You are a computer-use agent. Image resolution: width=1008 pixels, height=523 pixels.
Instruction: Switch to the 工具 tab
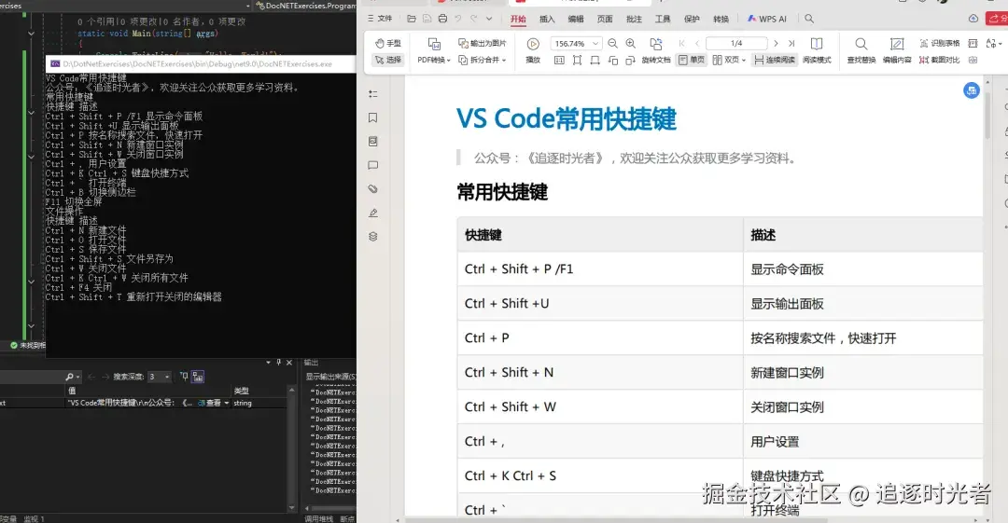[x=663, y=20]
